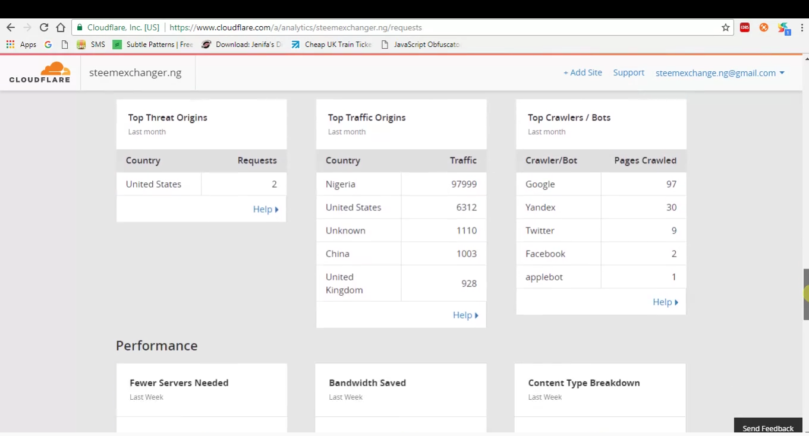Open Help under Top Traffic Origins

(465, 315)
